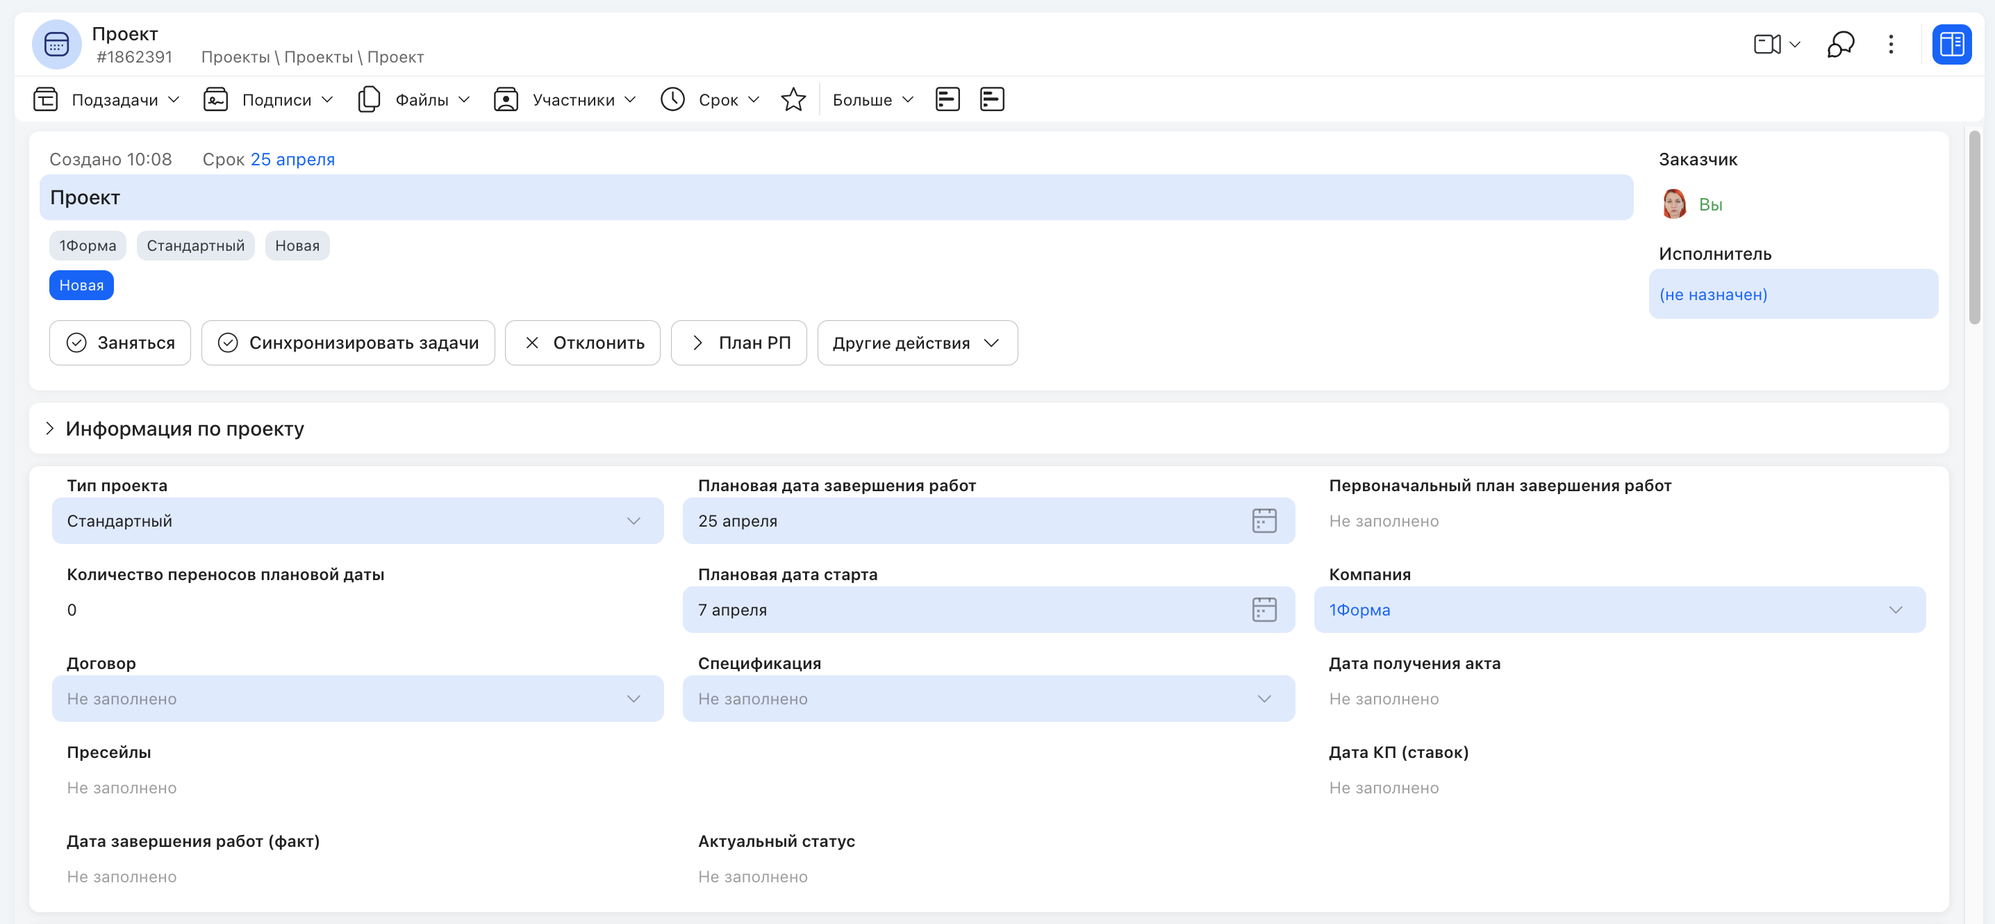Image resolution: width=1995 pixels, height=924 pixels.
Task: Click the gray Новая tag
Action: pyautogui.click(x=297, y=245)
